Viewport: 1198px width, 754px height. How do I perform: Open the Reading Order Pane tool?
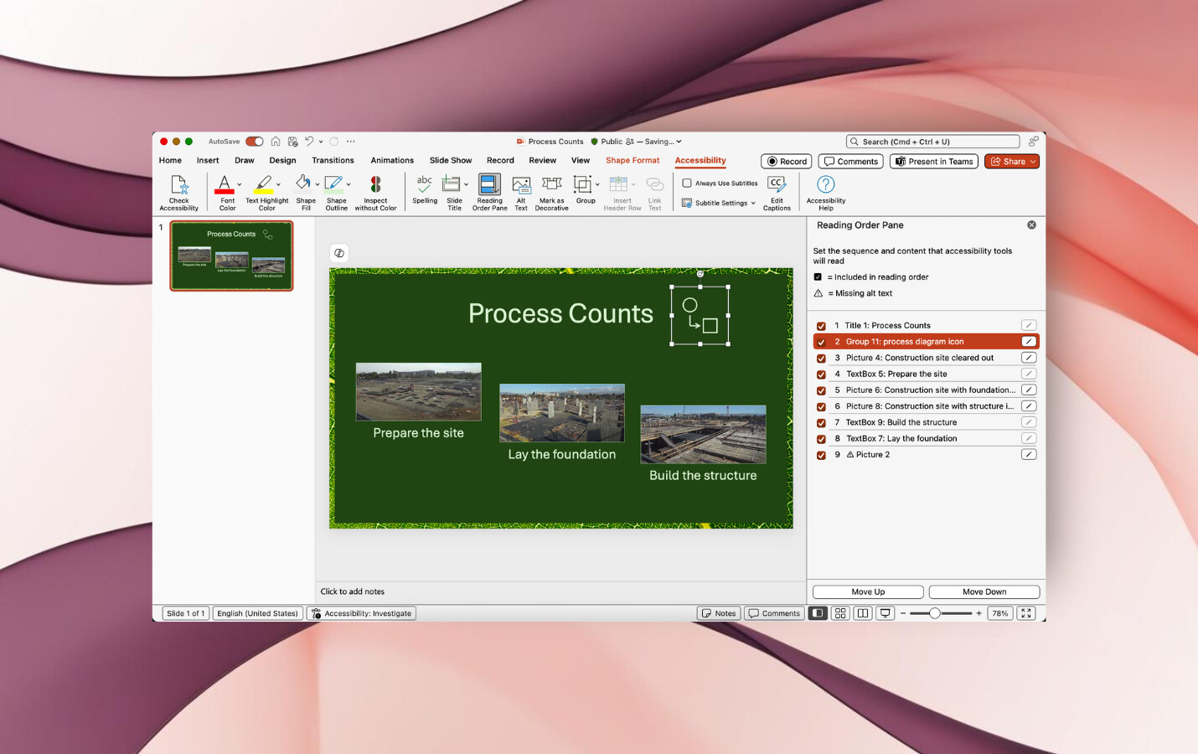tap(489, 191)
